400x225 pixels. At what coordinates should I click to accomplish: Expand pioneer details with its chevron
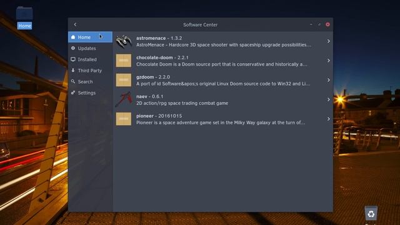(x=329, y=119)
